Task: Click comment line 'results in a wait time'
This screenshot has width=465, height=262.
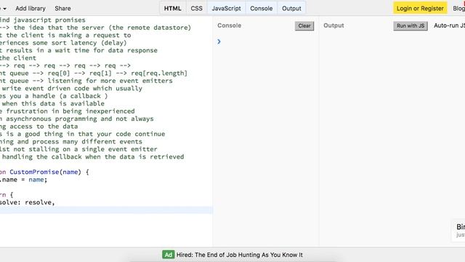Action: tap(78, 50)
